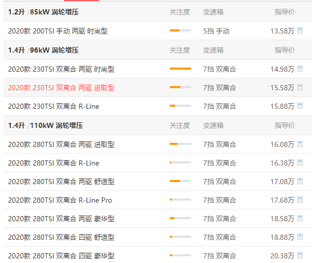312x263 pixels.
Task: Click 变速箱 header in 96kW section
Action: [213, 50]
